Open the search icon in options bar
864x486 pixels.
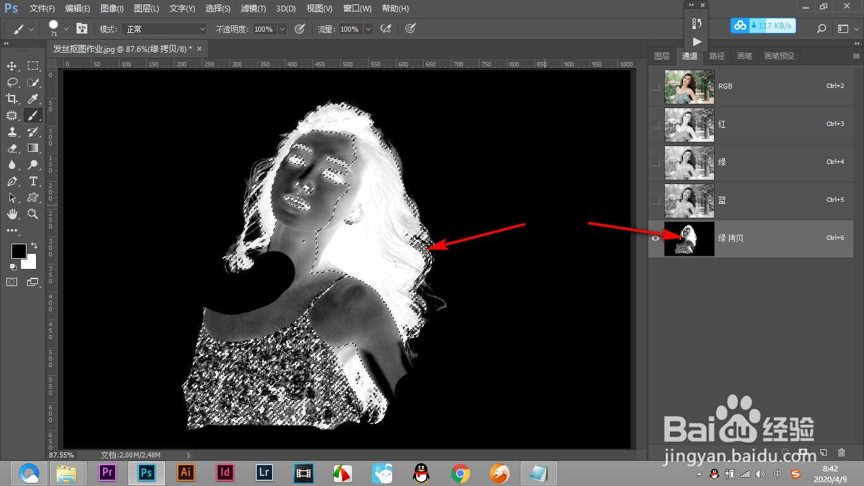(x=821, y=28)
